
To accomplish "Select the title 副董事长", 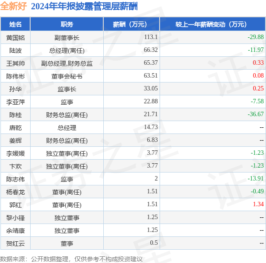I will [67, 38].
